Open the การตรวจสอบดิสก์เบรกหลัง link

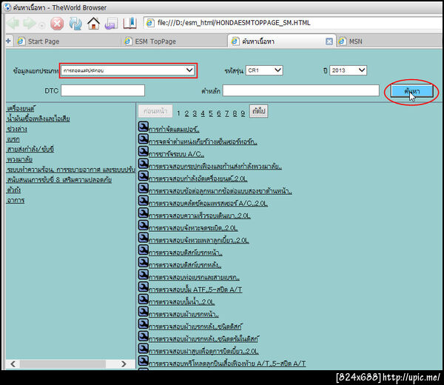pyautogui.click(x=185, y=265)
